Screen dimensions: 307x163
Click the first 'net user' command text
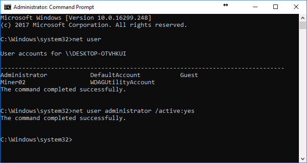pos(87,39)
